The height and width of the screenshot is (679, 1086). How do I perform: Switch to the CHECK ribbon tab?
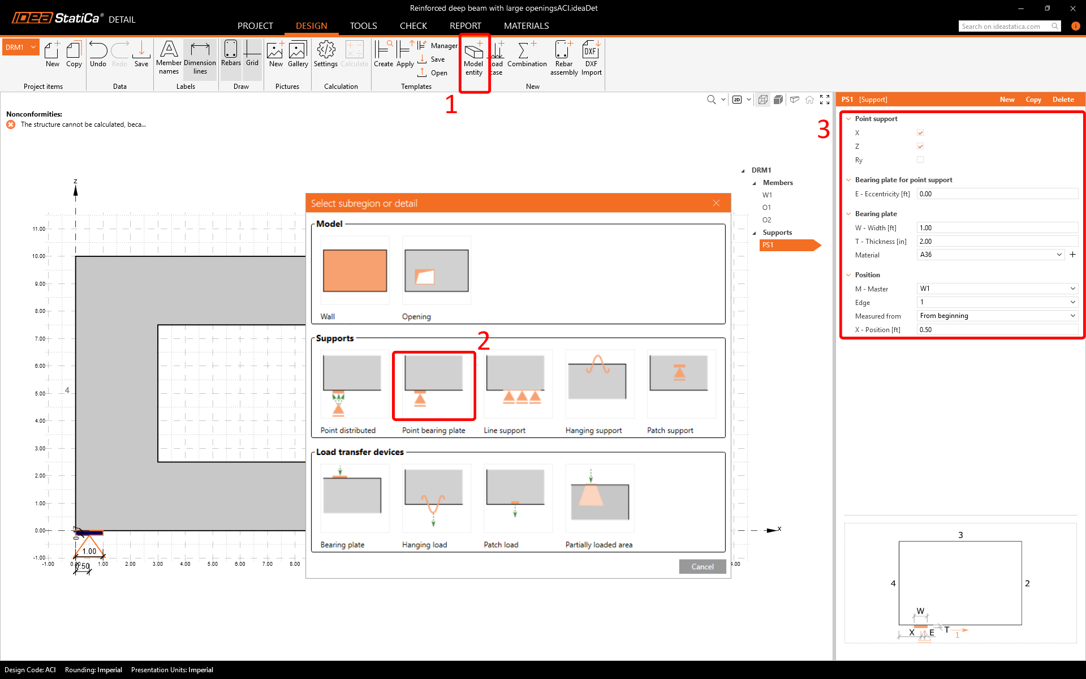[x=413, y=26]
